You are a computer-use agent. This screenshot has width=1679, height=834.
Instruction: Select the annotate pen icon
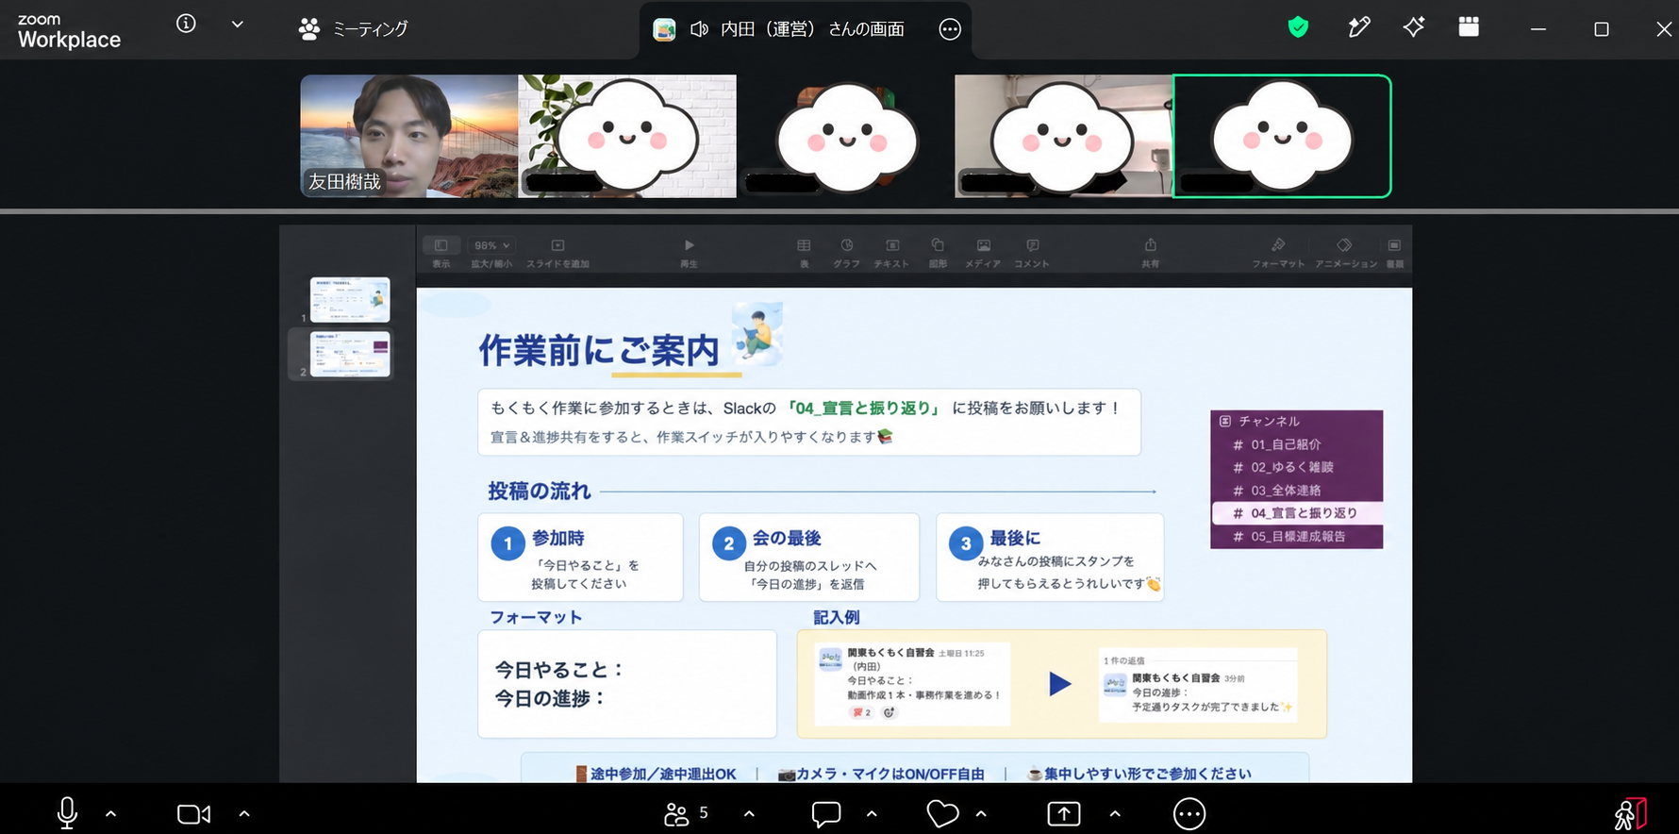coord(1358,27)
